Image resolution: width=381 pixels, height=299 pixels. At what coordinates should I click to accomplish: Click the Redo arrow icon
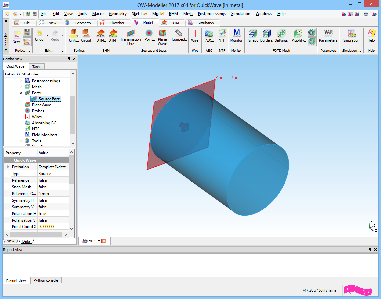tap(55, 33)
